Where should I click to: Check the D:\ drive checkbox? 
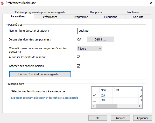coord(95,100)
